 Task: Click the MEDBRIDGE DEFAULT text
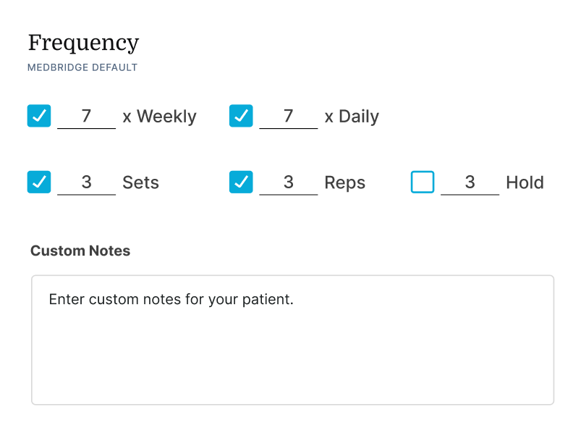coord(82,67)
